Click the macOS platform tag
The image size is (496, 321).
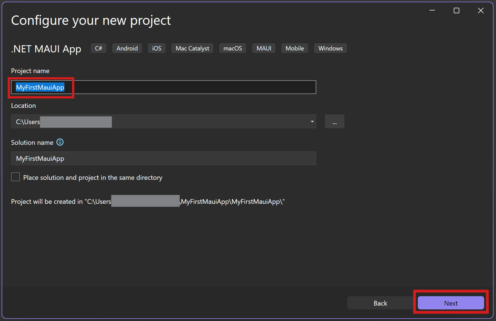tap(233, 48)
